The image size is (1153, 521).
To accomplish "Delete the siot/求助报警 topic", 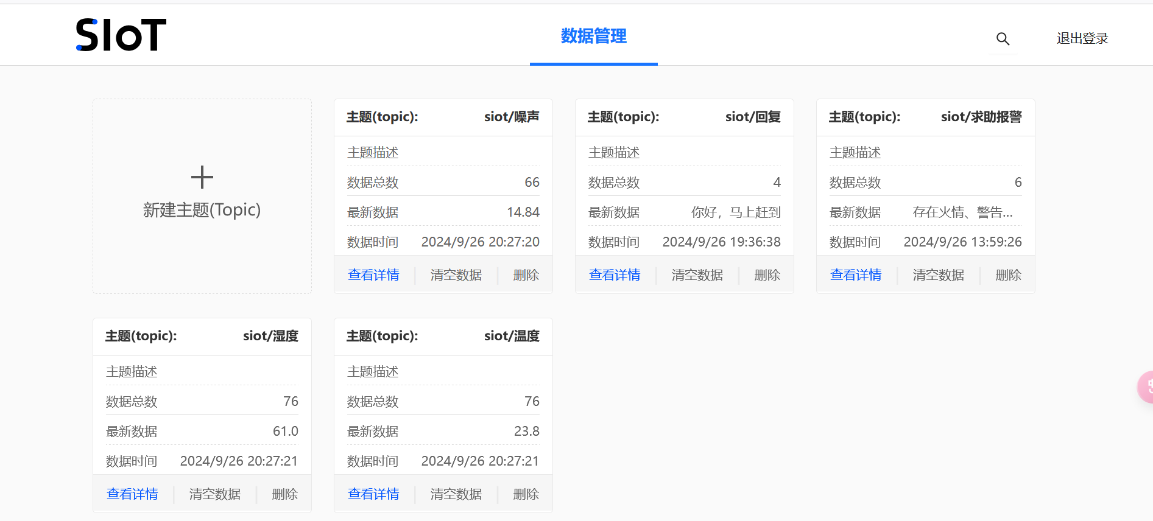I will point(1009,275).
